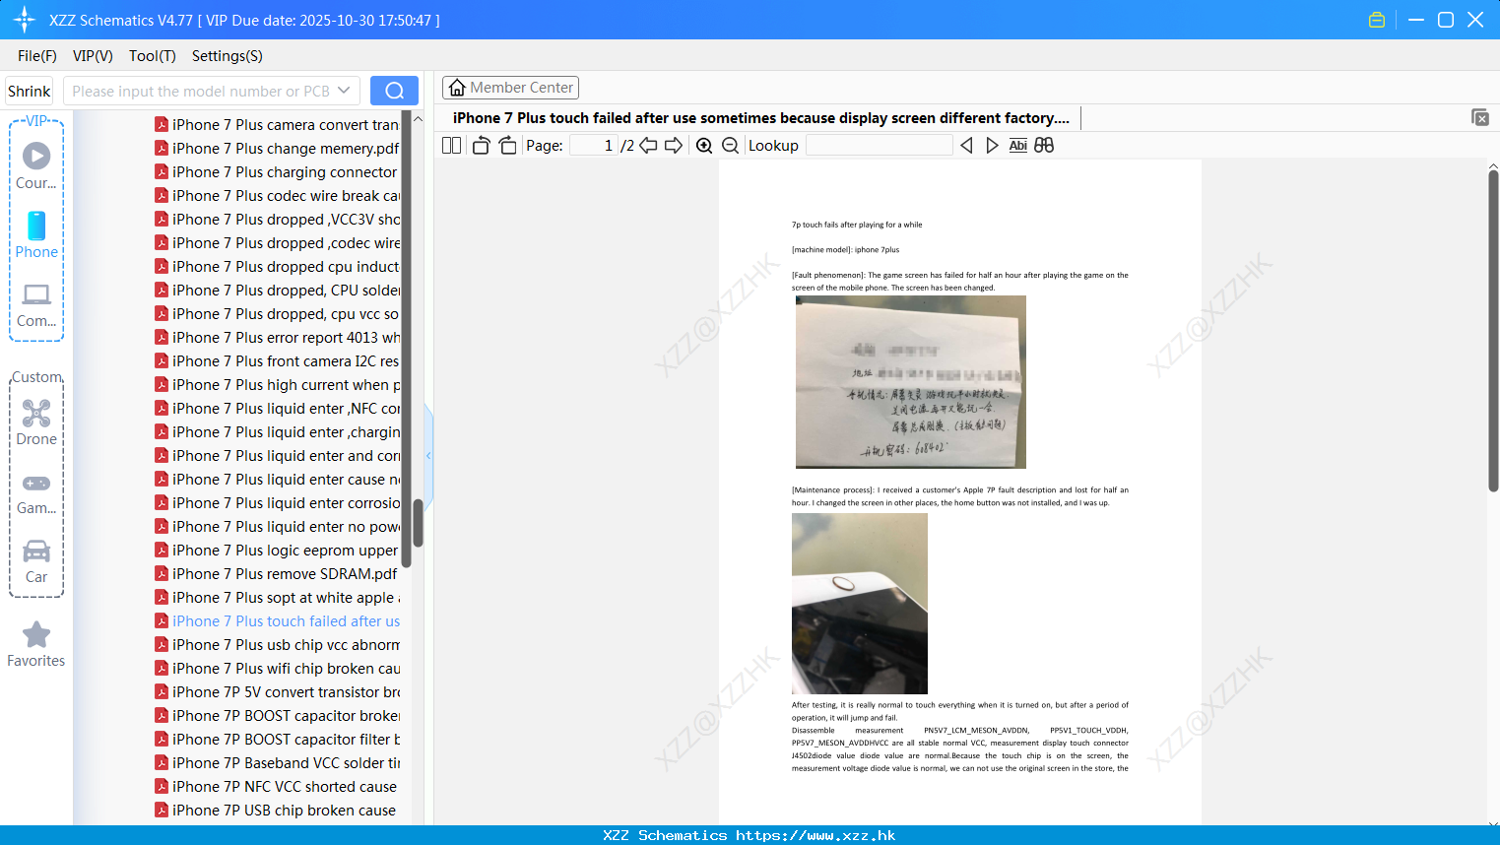Select the Phone category icon

coord(36,226)
